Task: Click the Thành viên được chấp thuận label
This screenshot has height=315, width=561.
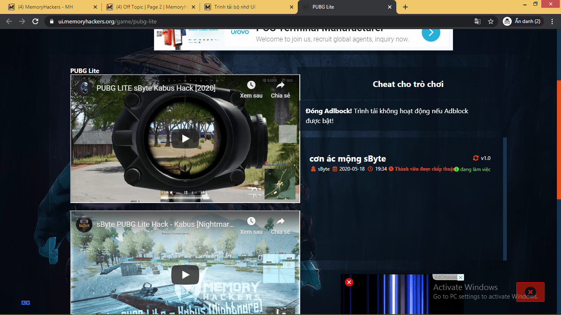Action: 424,169
